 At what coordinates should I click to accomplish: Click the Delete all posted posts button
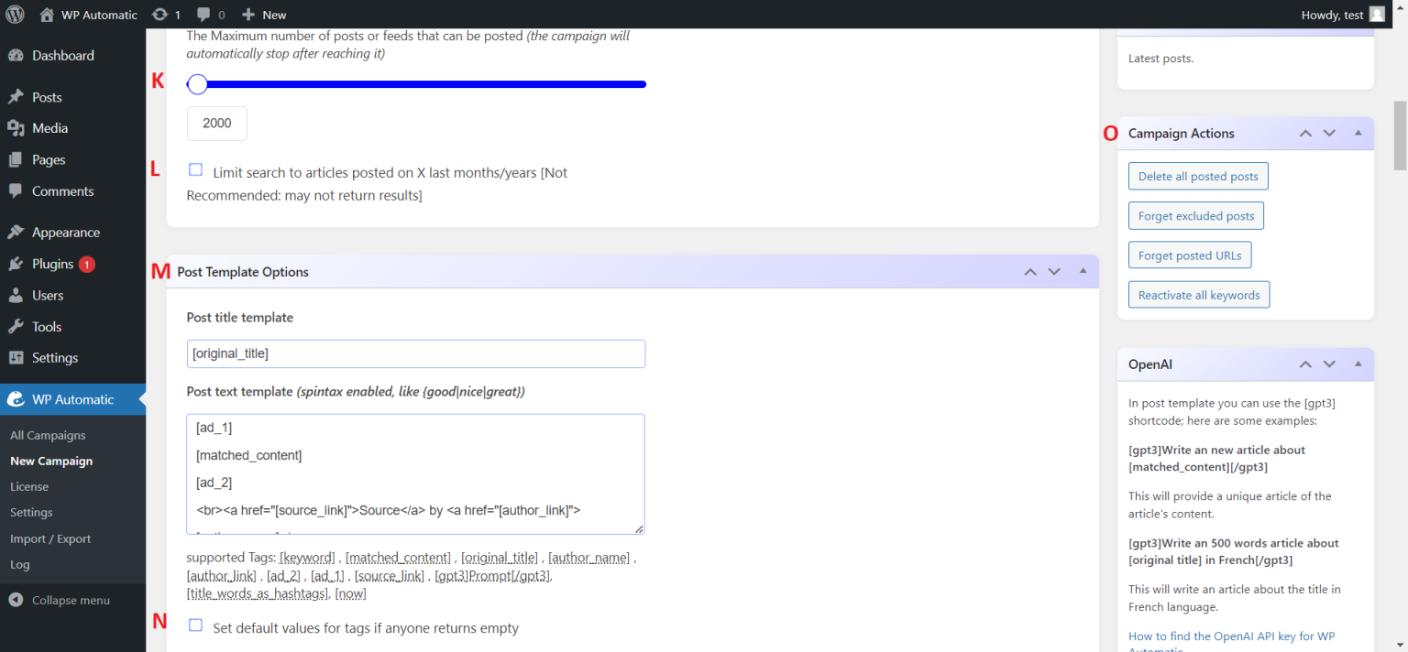pos(1197,176)
